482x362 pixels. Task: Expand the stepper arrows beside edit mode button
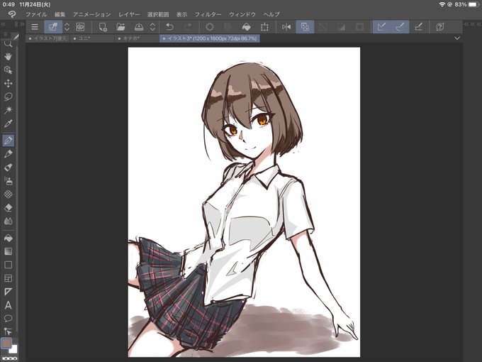coord(67,27)
